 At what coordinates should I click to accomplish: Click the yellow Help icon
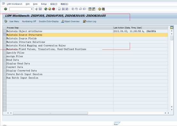(x=99, y=9)
